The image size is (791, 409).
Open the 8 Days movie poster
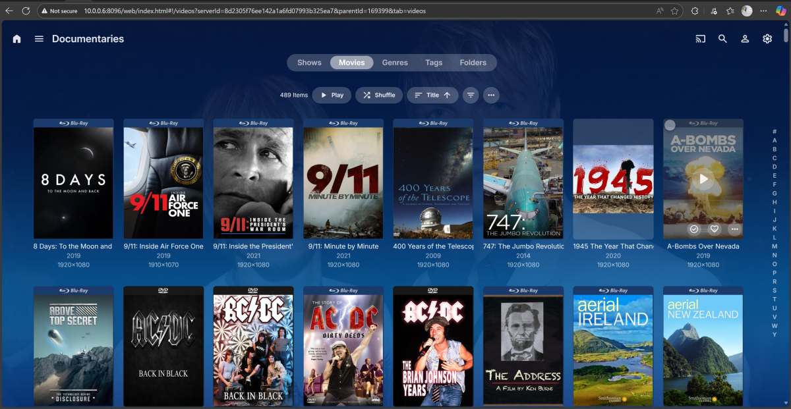point(73,179)
